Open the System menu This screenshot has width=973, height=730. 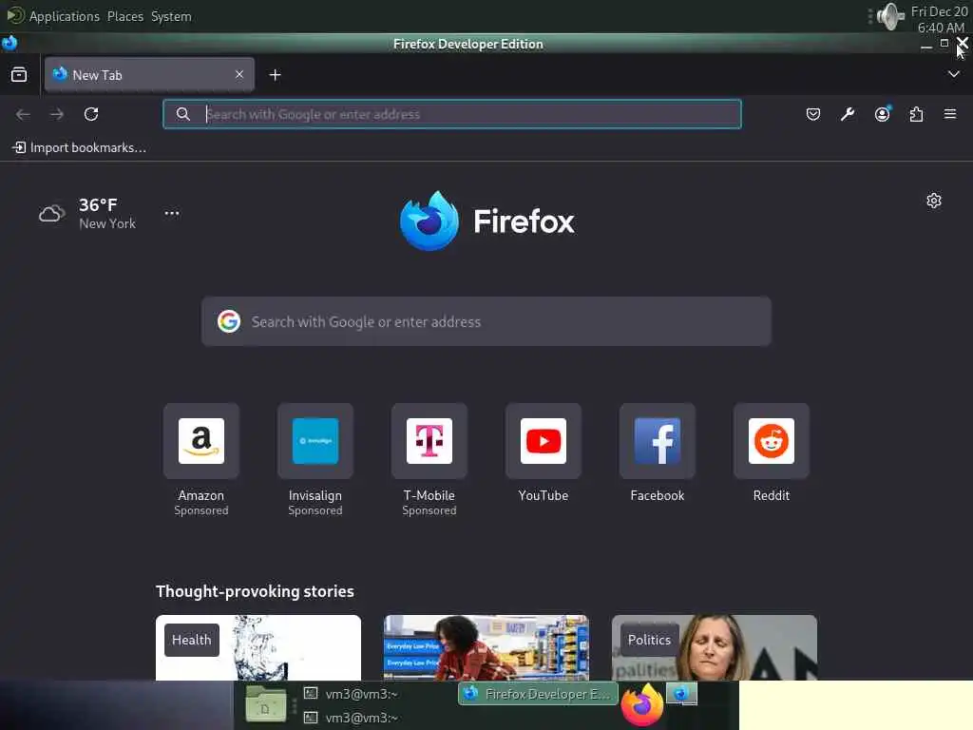(171, 16)
